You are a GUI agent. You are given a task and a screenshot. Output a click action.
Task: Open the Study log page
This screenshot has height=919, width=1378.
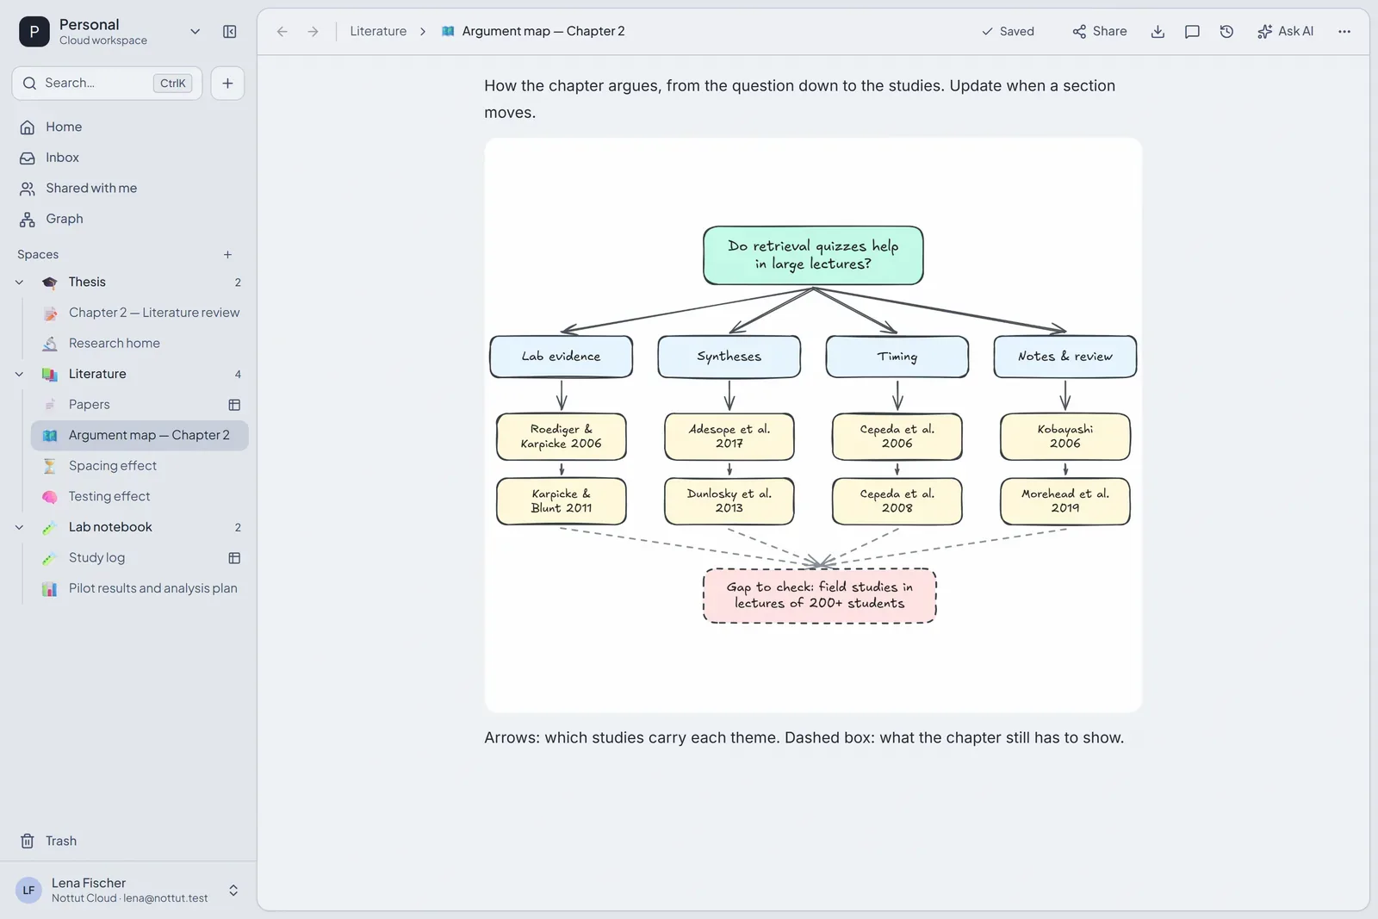[x=140, y=558]
